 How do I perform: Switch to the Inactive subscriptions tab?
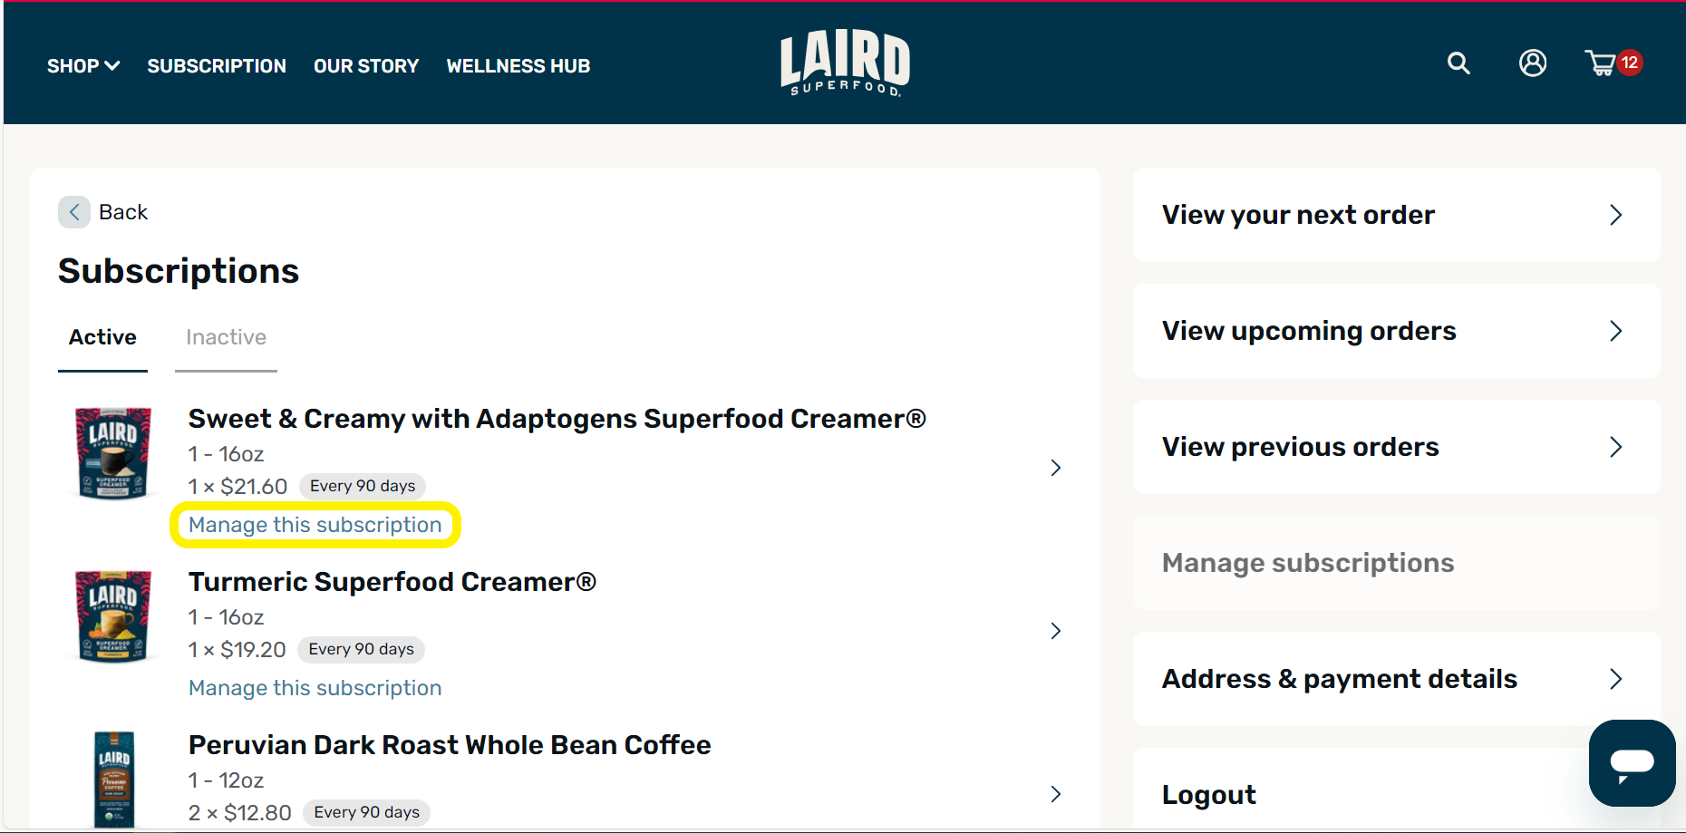click(x=225, y=337)
